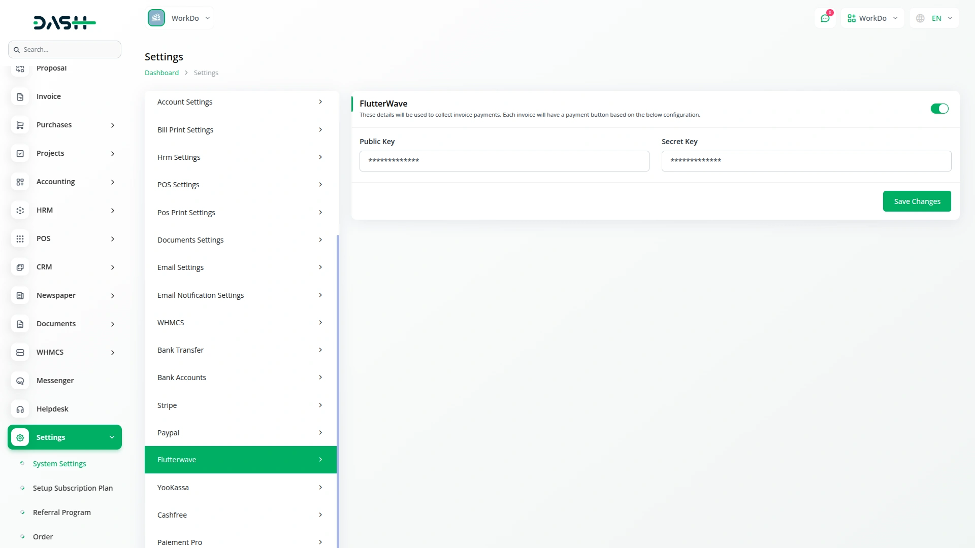Disable the FlutterWave payment toggle
This screenshot has height=548, width=975.
tap(939, 109)
